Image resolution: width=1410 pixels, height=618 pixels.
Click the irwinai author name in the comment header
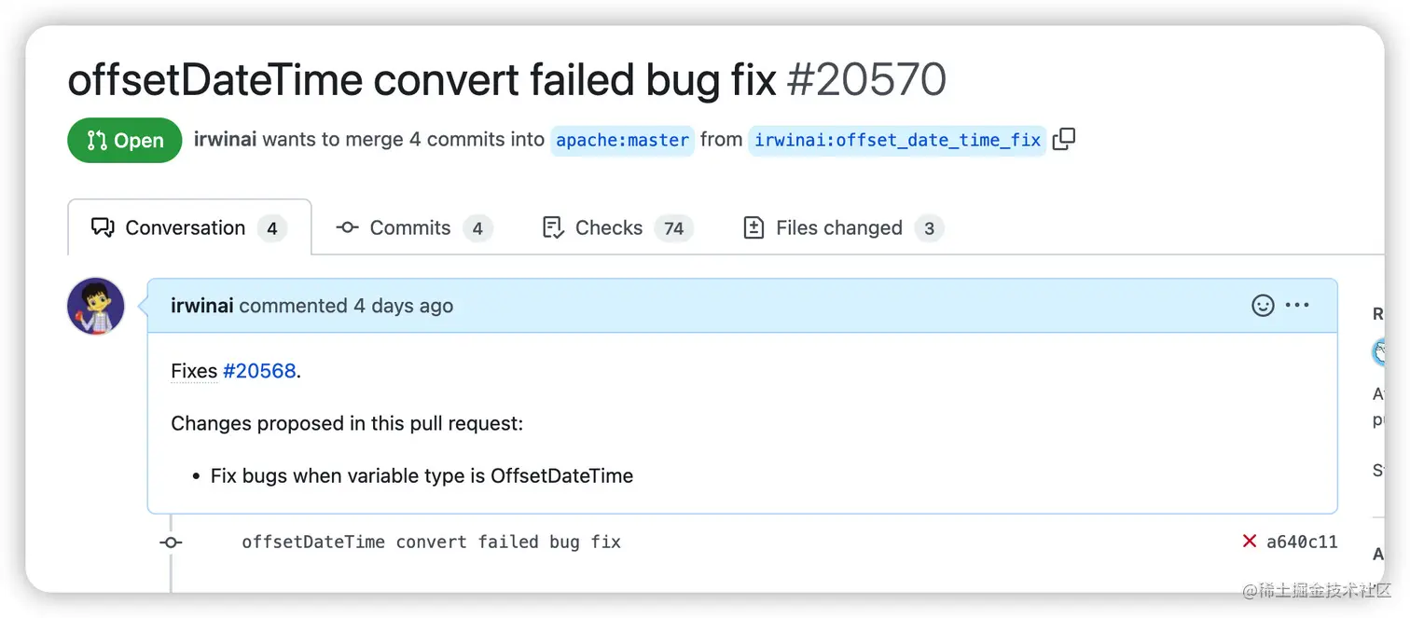point(201,306)
